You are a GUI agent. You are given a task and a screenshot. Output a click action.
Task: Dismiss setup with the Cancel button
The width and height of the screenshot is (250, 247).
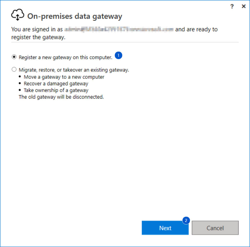click(x=215, y=228)
